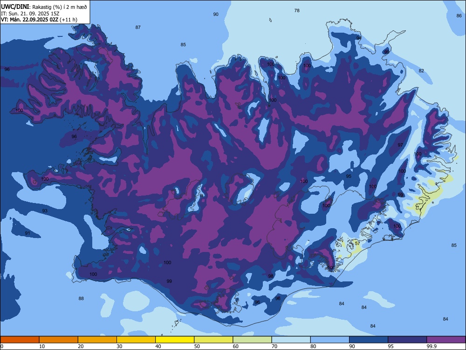This screenshot has height=350, width=466.
Task: Click the purple legend swatch above 99.9
Action: pos(446,340)
